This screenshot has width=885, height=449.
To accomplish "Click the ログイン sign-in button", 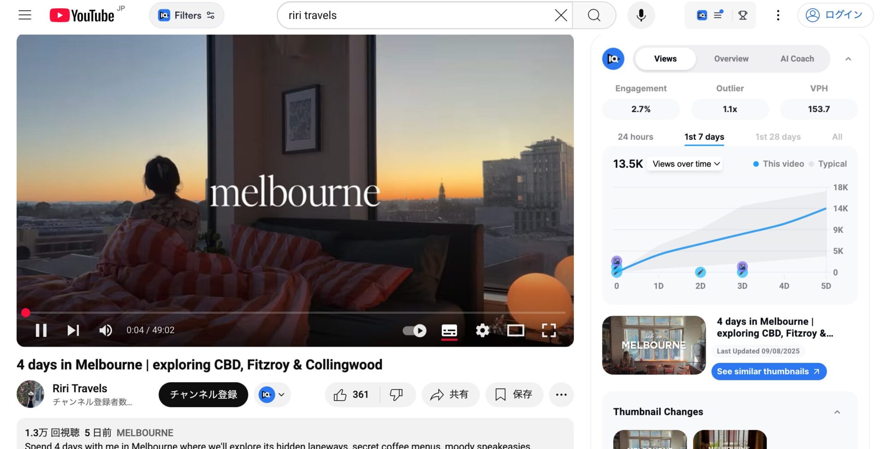I will pos(835,15).
